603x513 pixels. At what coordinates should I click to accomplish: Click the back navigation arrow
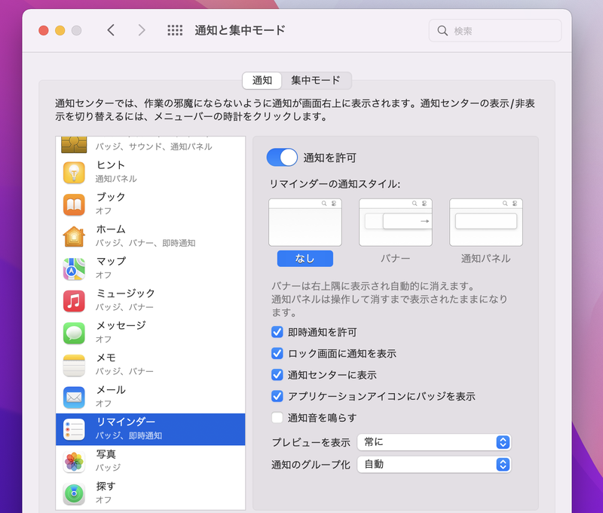(111, 30)
